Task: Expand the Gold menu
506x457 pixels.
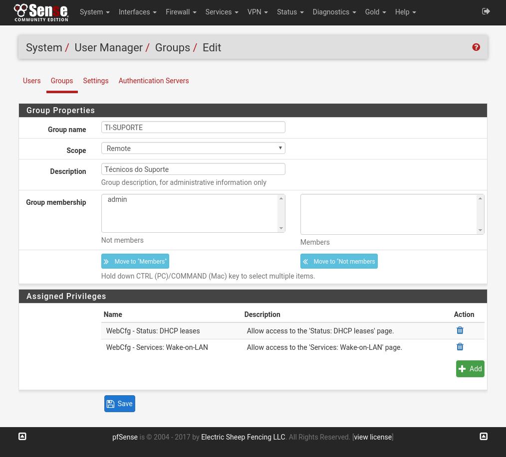Action: coord(375,12)
